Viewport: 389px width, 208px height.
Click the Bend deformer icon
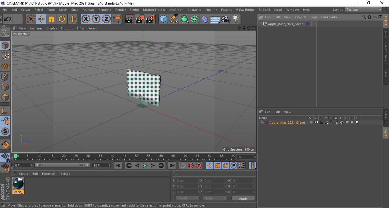205,19
